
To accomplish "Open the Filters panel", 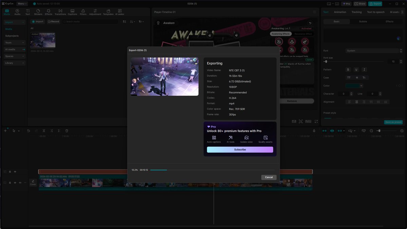I will coord(83,12).
